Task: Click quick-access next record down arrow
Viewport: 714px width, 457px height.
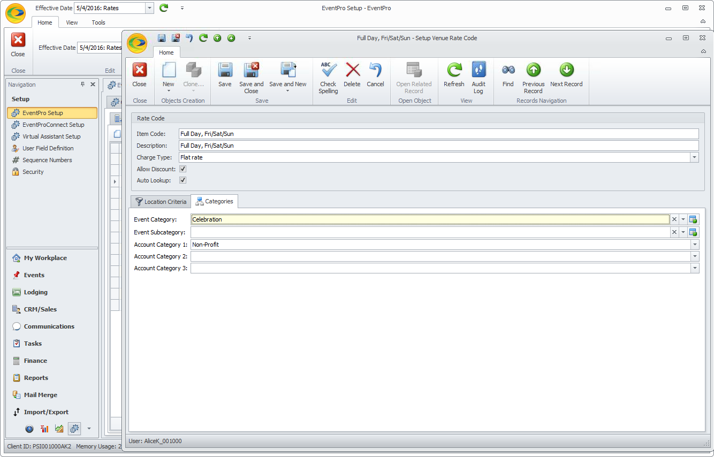Action: pos(231,38)
